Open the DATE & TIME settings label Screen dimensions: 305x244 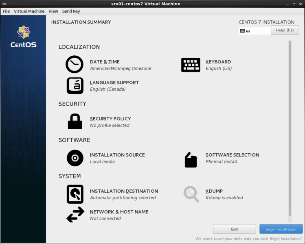pyautogui.click(x=105, y=62)
